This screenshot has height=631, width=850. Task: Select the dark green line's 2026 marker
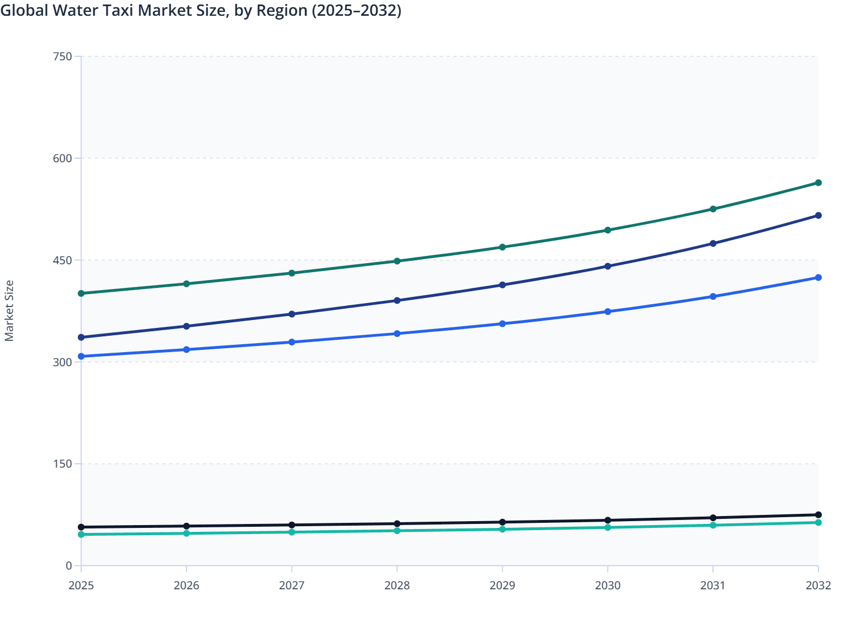pos(187,284)
